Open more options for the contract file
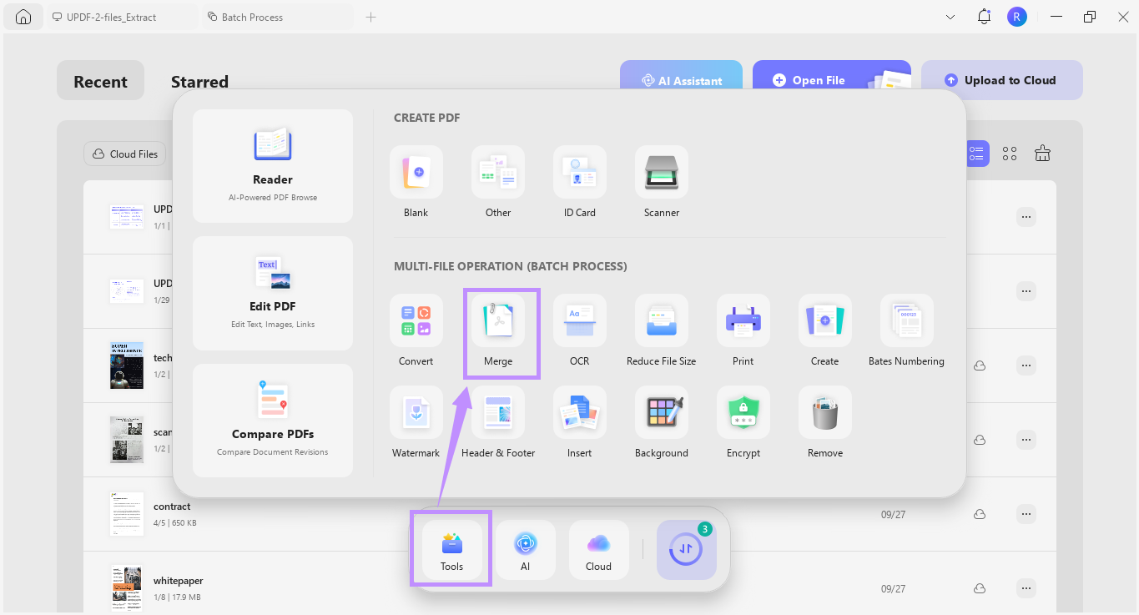 [x=1026, y=513]
